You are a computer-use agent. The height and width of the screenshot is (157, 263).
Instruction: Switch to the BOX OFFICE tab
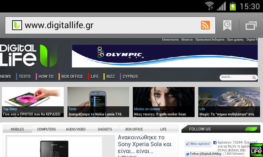coord(134,129)
